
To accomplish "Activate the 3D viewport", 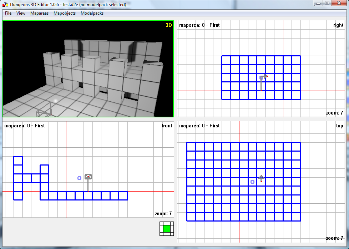I will (x=88, y=69).
